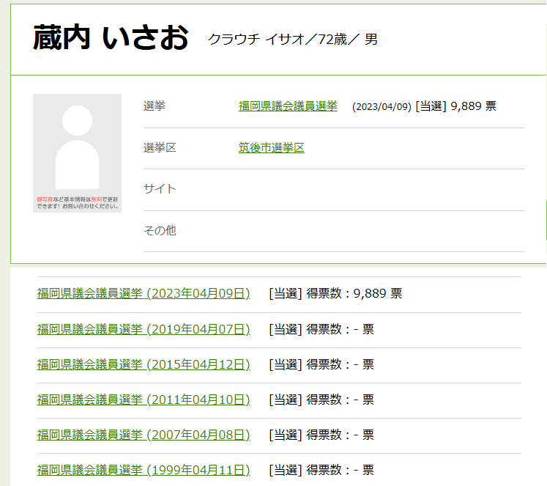Click the [当選] result on 2011 row
This screenshot has height=486, width=547.
pyautogui.click(x=286, y=400)
